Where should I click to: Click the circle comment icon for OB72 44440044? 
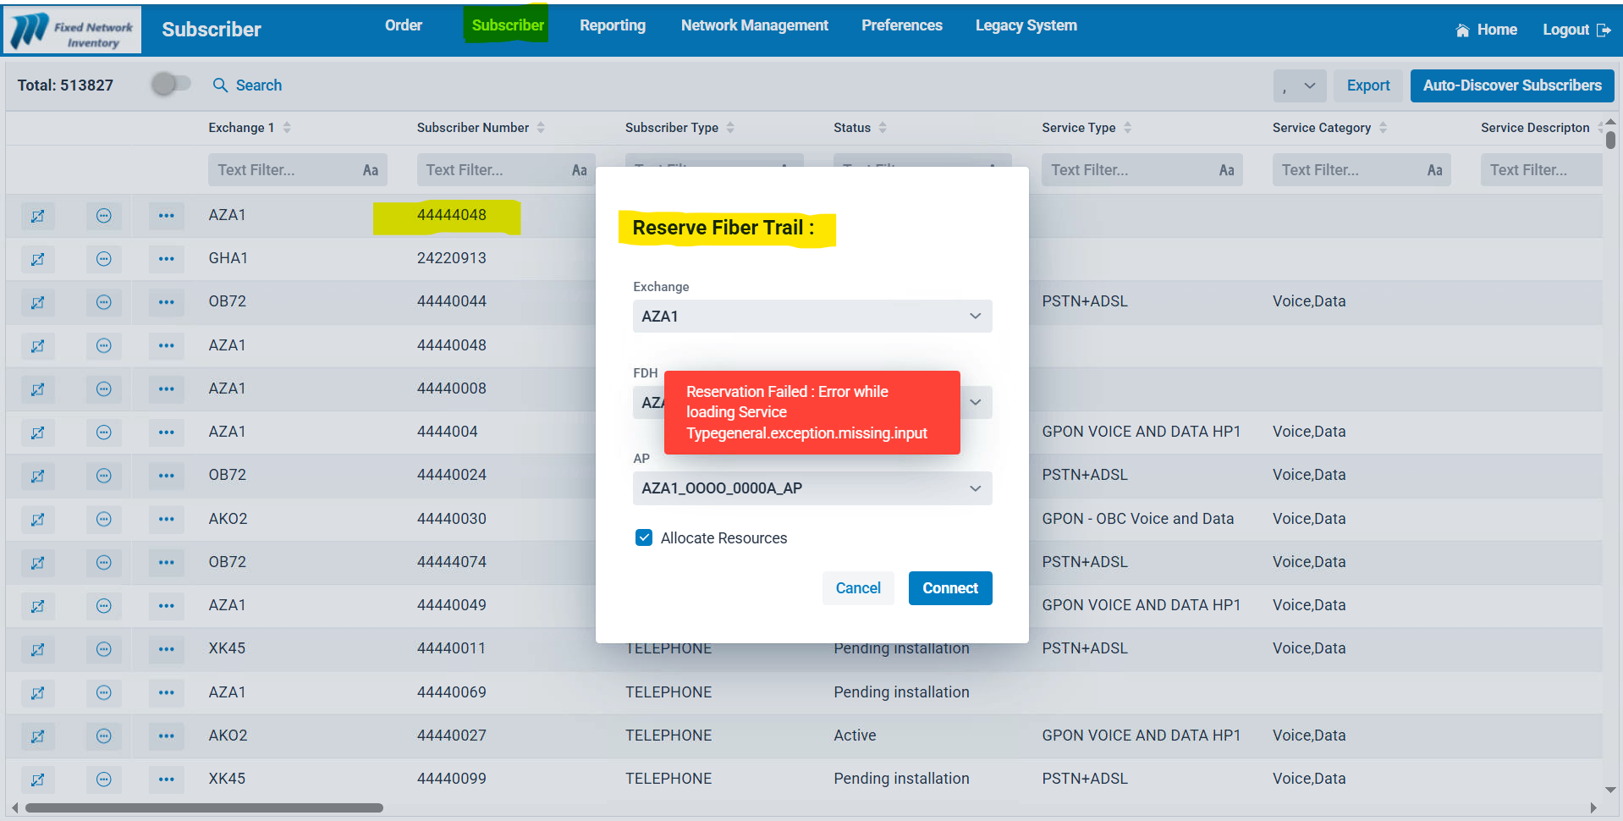[x=103, y=302]
